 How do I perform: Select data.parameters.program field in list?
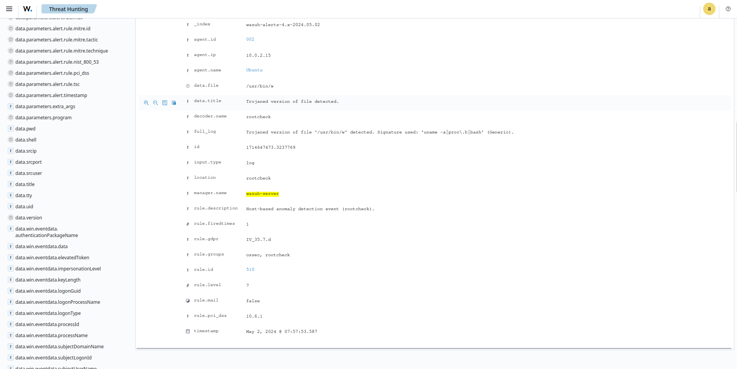(x=43, y=117)
